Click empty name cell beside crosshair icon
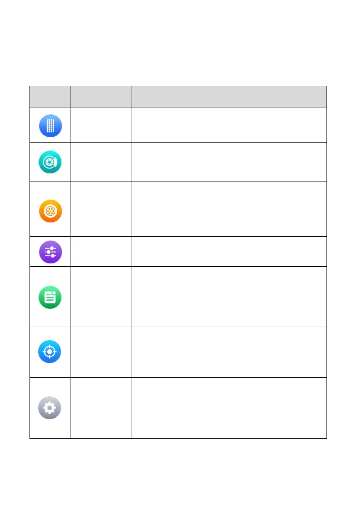The image size is (356, 513). [100, 352]
